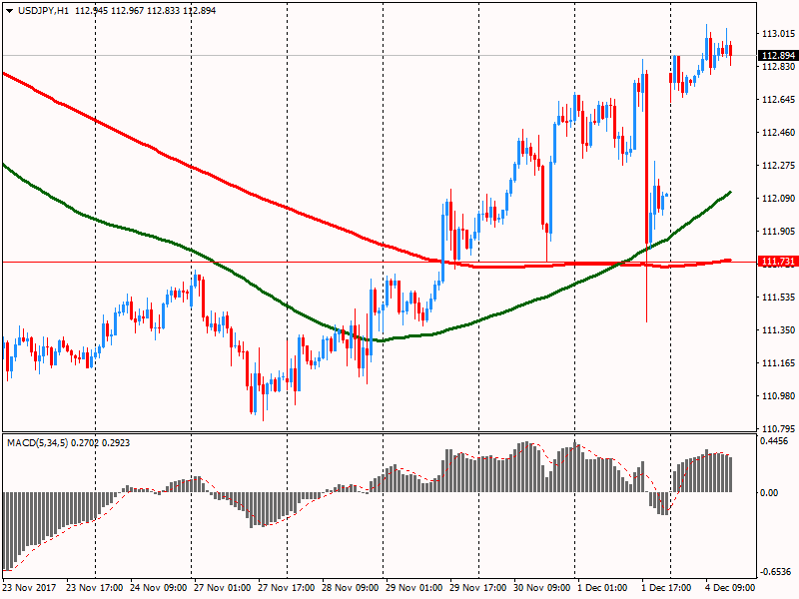Screen dimensions: 799x599
Task: Select the 27 Nov 17:00 time label
Action: (x=286, y=588)
